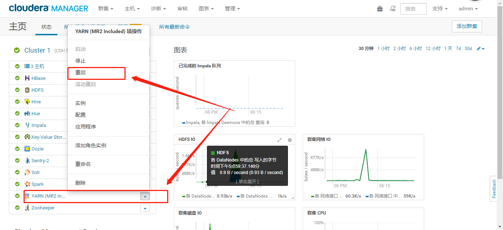Click the YARN grid icon
The width and height of the screenshot is (503, 230).
tap(27, 196)
